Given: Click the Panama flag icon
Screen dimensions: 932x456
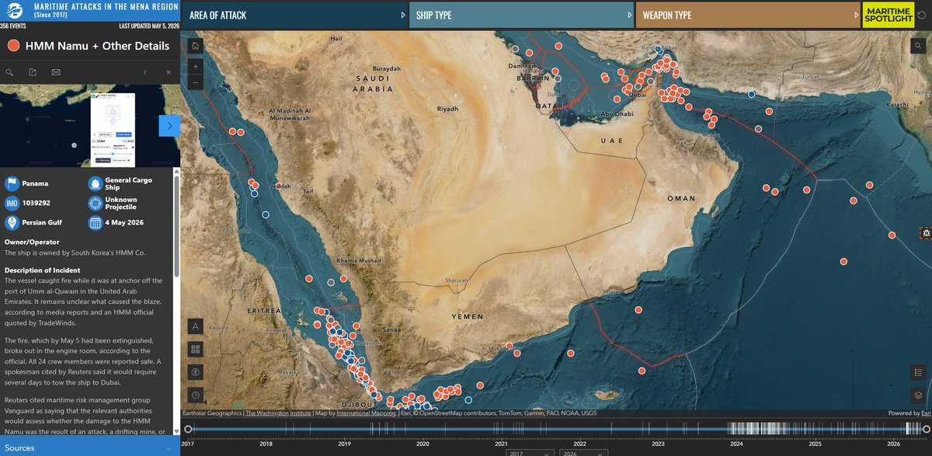Looking at the screenshot, I should coord(12,184).
